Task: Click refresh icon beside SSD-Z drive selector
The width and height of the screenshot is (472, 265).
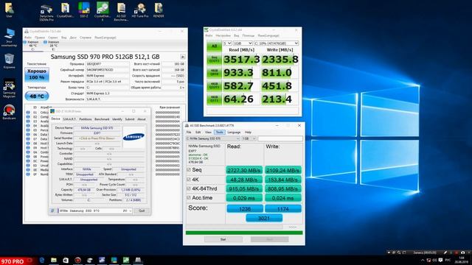Action: point(52,211)
